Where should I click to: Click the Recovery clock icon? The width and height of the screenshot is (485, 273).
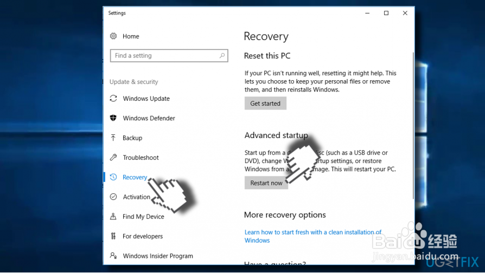113,177
